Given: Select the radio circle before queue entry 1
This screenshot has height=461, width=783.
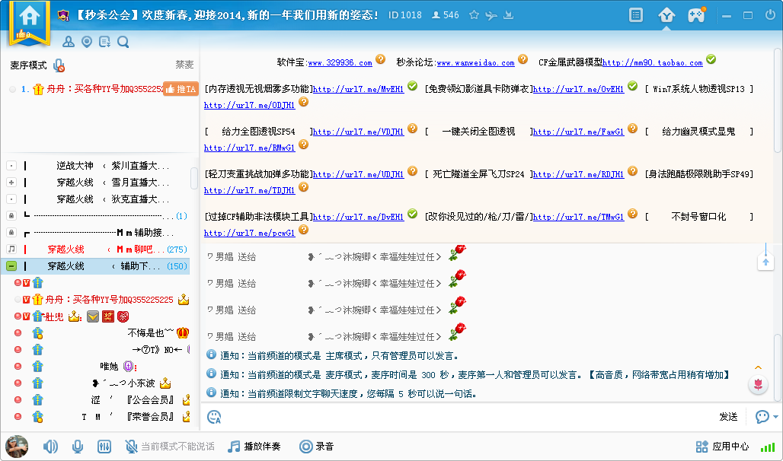Looking at the screenshot, I should [x=12, y=89].
